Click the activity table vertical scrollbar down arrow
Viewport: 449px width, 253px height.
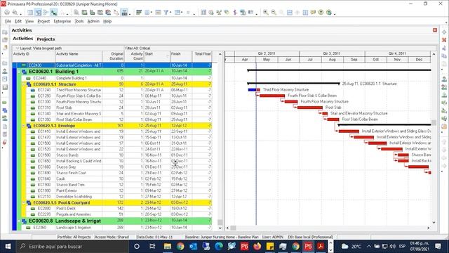220,228
